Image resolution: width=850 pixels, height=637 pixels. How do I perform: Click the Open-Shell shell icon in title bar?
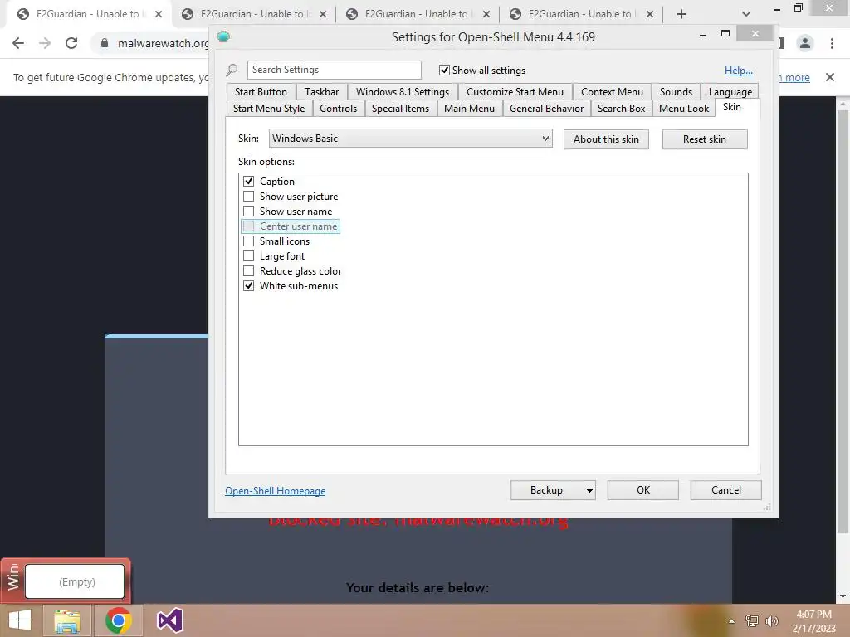coord(223,36)
